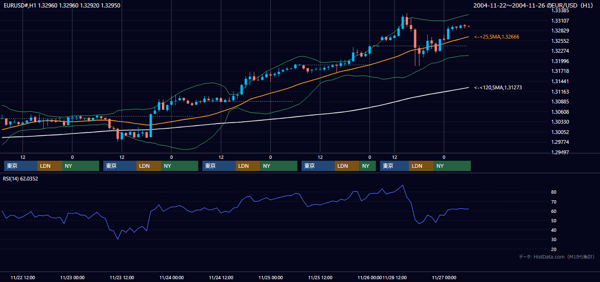Click price axis value 1.30052
Image resolution: width=600 pixels, height=282 pixels.
[560, 132]
